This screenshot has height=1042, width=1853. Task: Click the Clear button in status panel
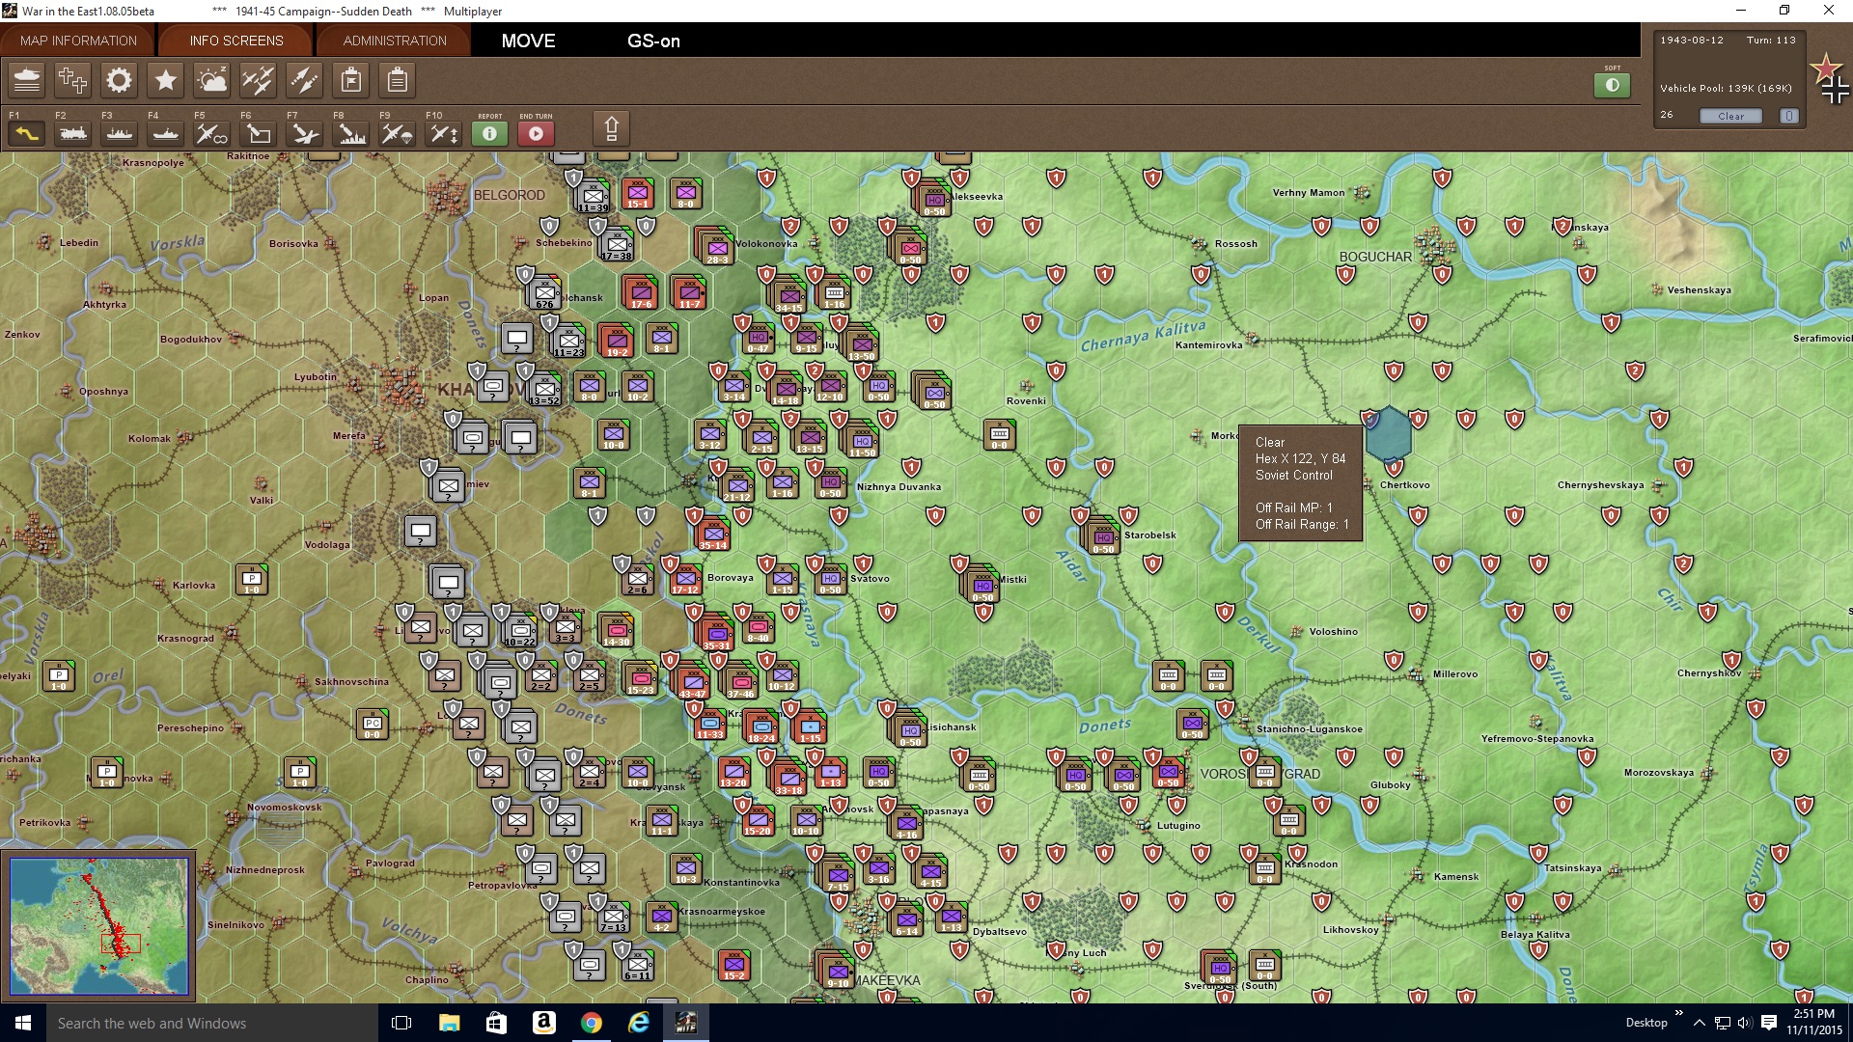pyautogui.click(x=1730, y=116)
